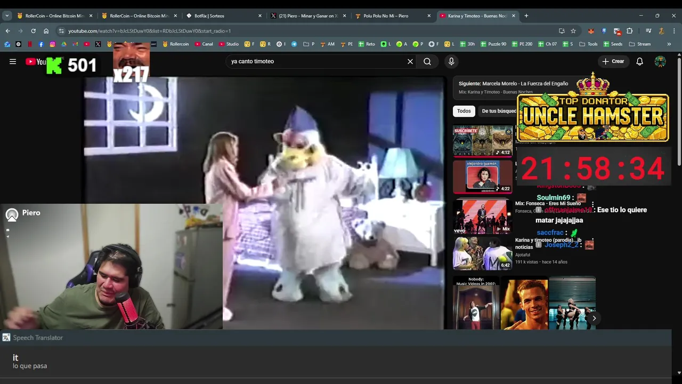The height and width of the screenshot is (384, 682).
Task: Open the PE 200 bookmark
Action: (x=522, y=44)
